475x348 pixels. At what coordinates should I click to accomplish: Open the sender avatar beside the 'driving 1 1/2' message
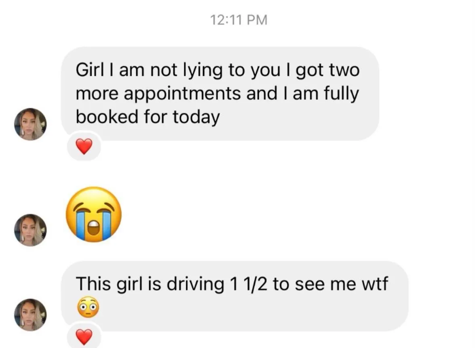(x=30, y=315)
